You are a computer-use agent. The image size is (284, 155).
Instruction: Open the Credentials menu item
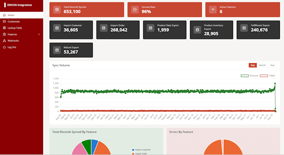click(22, 22)
